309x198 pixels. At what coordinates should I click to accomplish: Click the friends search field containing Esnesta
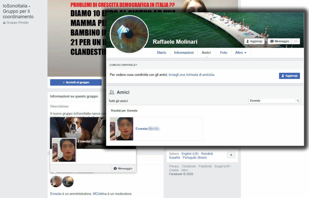click(272, 101)
